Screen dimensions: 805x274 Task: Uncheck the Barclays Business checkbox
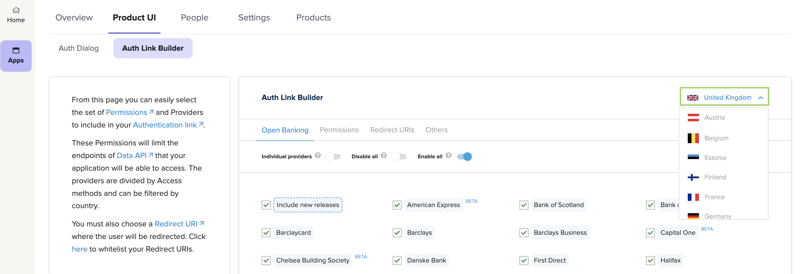(524, 233)
